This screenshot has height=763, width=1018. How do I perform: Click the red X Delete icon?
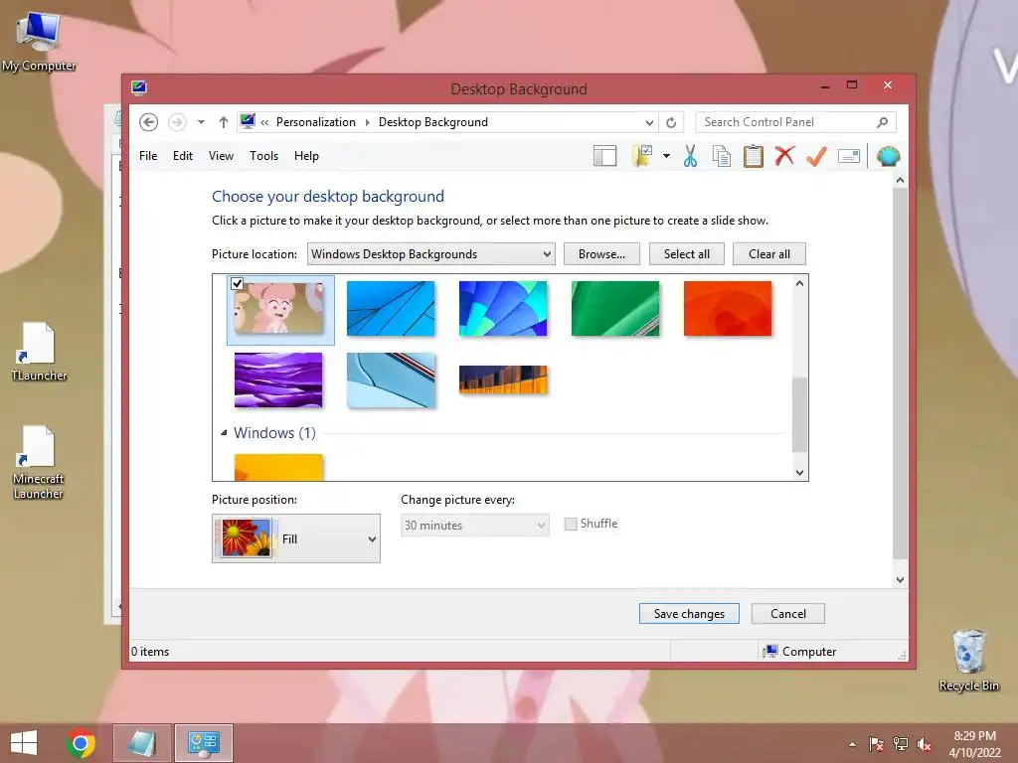(x=784, y=156)
